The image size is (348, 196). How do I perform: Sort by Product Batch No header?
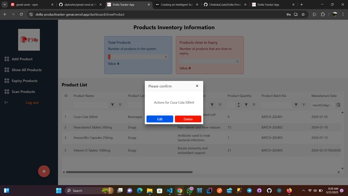coord(274,96)
